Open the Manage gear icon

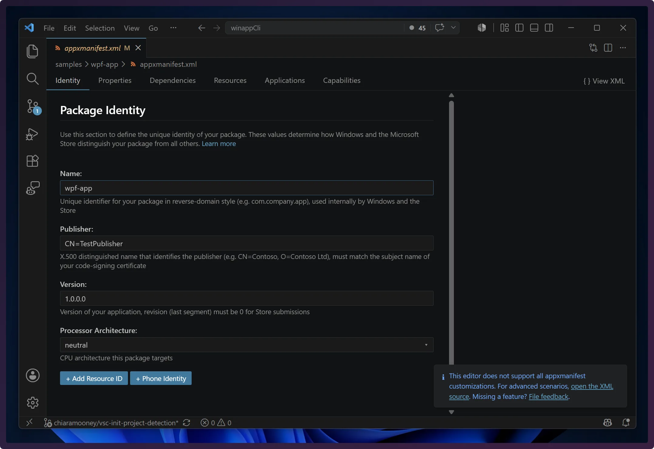32,403
